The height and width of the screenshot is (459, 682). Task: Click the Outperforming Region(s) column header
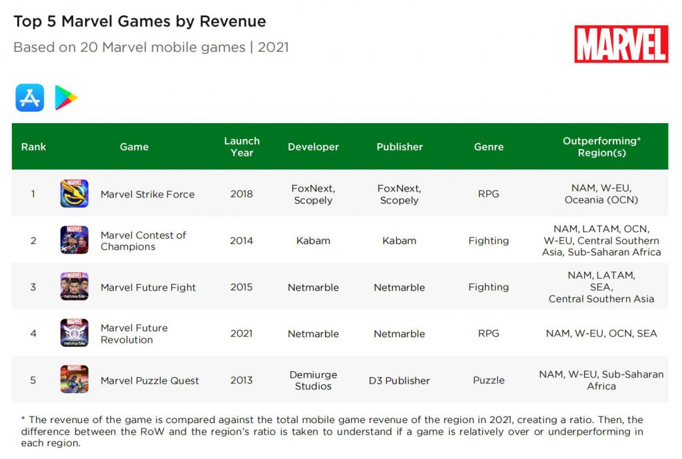[x=601, y=146]
